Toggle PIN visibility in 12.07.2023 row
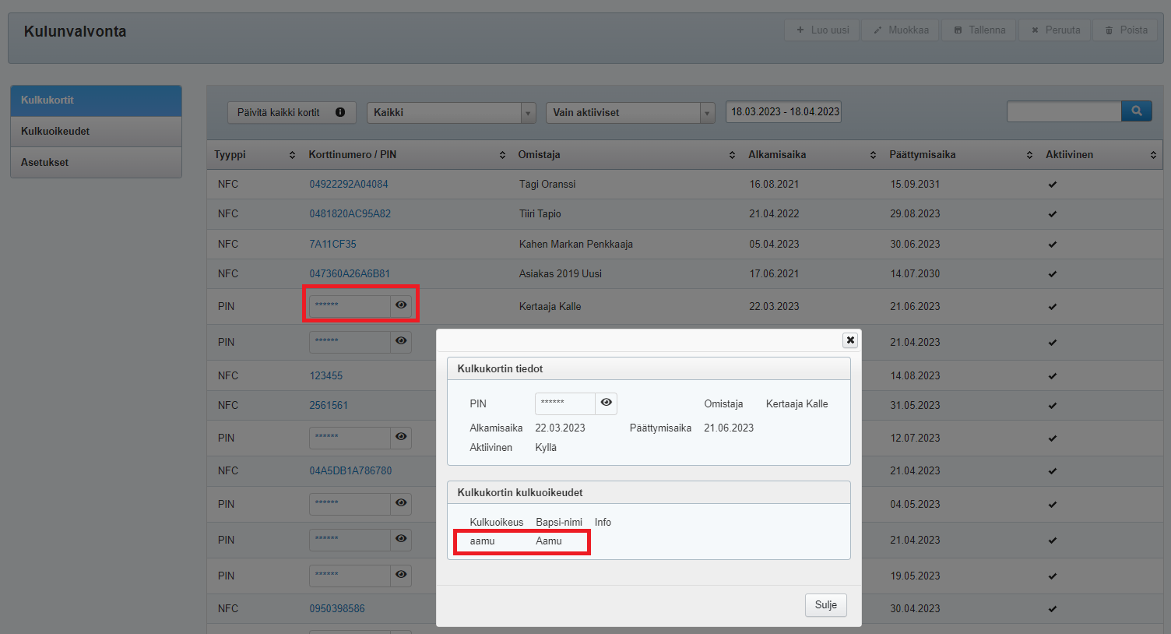The height and width of the screenshot is (634, 1171). pyautogui.click(x=401, y=437)
